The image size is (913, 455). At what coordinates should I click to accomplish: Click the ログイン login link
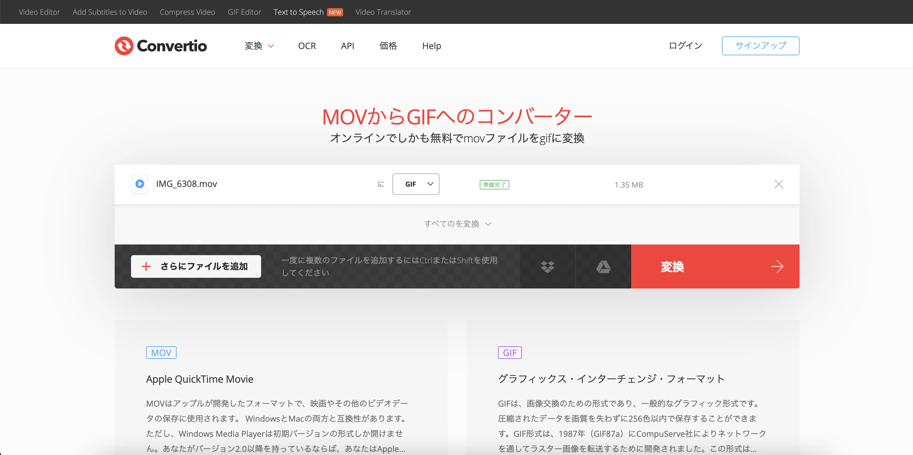coord(686,46)
